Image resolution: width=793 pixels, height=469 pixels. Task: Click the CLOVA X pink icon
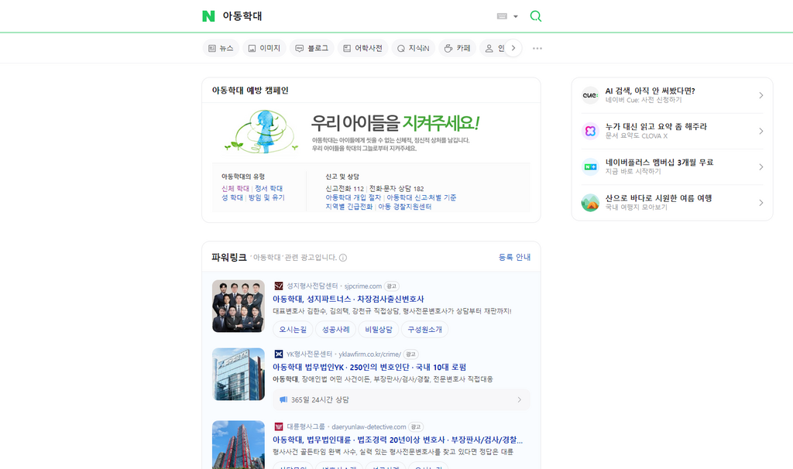[x=590, y=131]
